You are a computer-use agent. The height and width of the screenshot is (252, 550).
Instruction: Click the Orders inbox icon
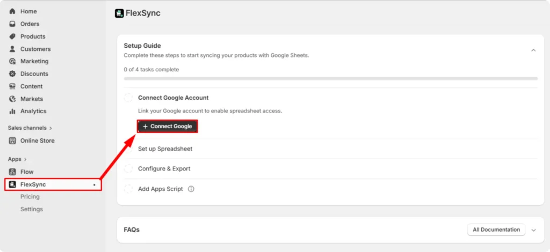pos(12,24)
